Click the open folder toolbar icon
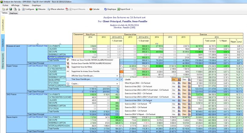Viewport: 247px width, 133px height. (7, 9)
